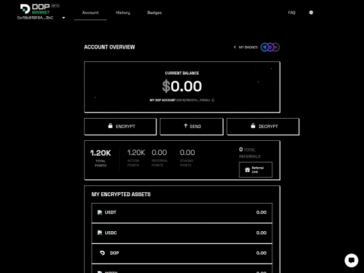Click the purple badge icon
Viewport: 364px width, 273px height.
pyautogui.click(x=270, y=47)
